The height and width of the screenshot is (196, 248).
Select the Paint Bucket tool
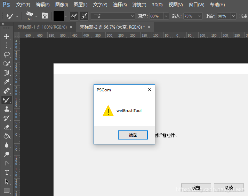click(7, 136)
